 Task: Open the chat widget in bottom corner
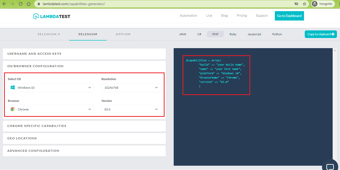point(330,166)
